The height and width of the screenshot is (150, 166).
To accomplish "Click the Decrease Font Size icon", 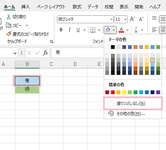I will click(141, 19).
